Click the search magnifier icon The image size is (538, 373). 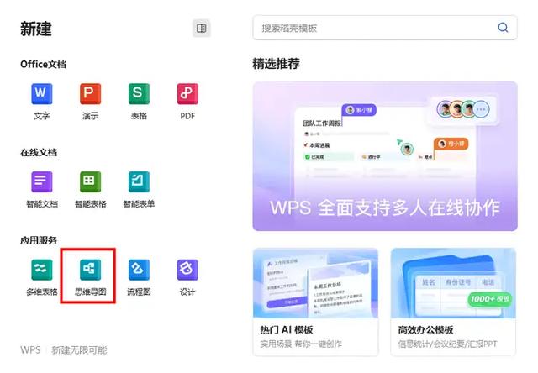[x=503, y=28]
